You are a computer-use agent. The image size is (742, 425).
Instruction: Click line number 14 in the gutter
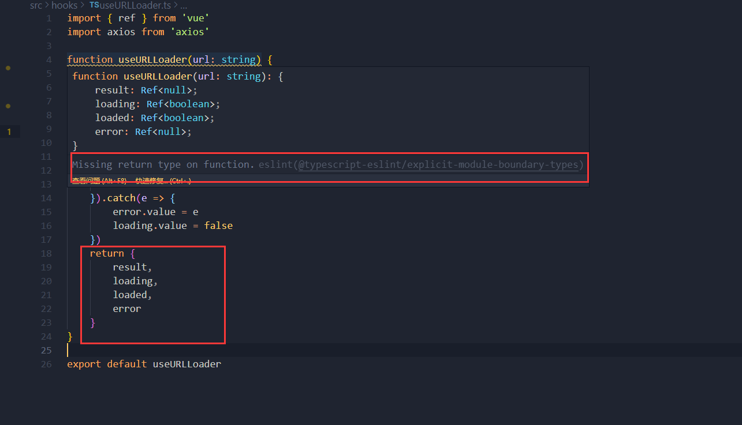(x=46, y=198)
